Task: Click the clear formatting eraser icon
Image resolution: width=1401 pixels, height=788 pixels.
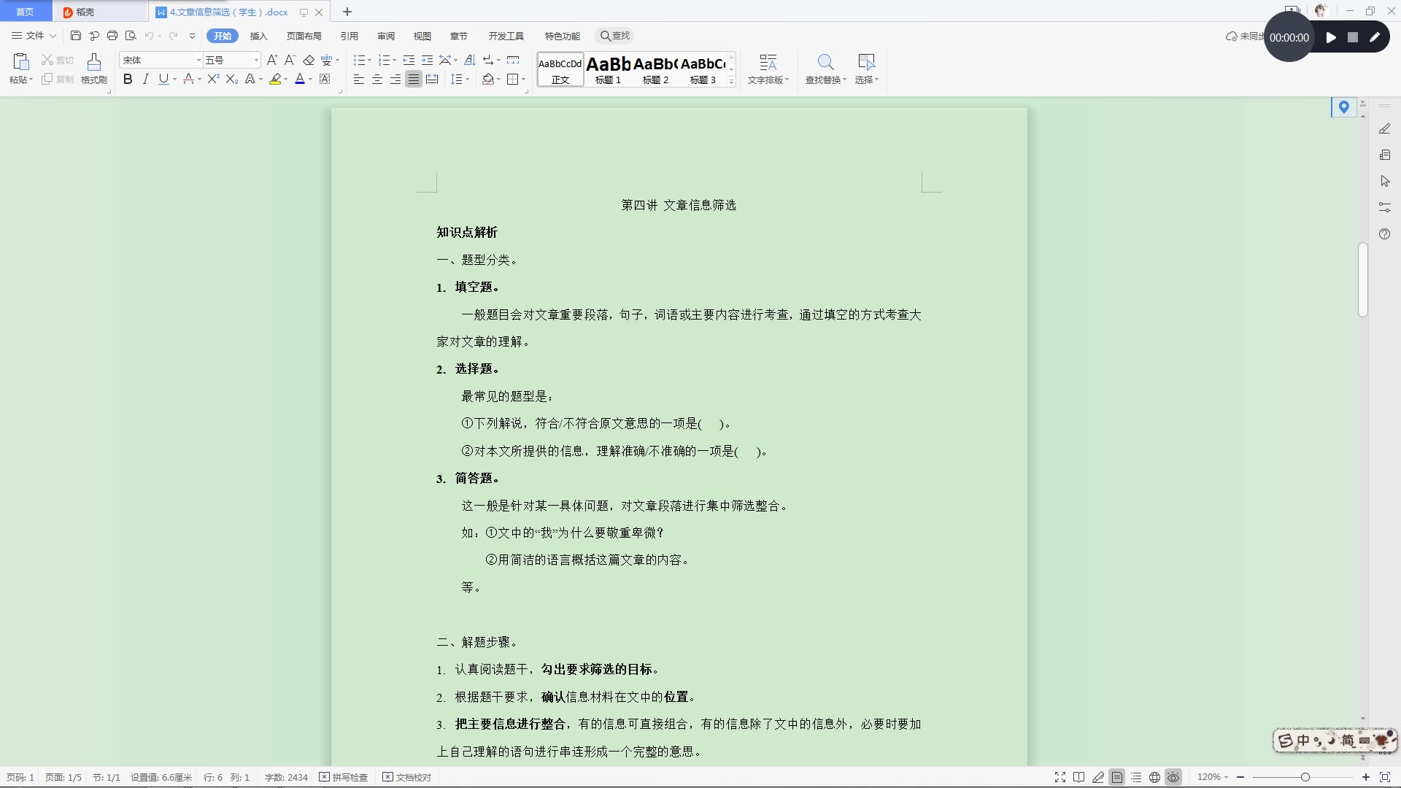Action: 309,61
